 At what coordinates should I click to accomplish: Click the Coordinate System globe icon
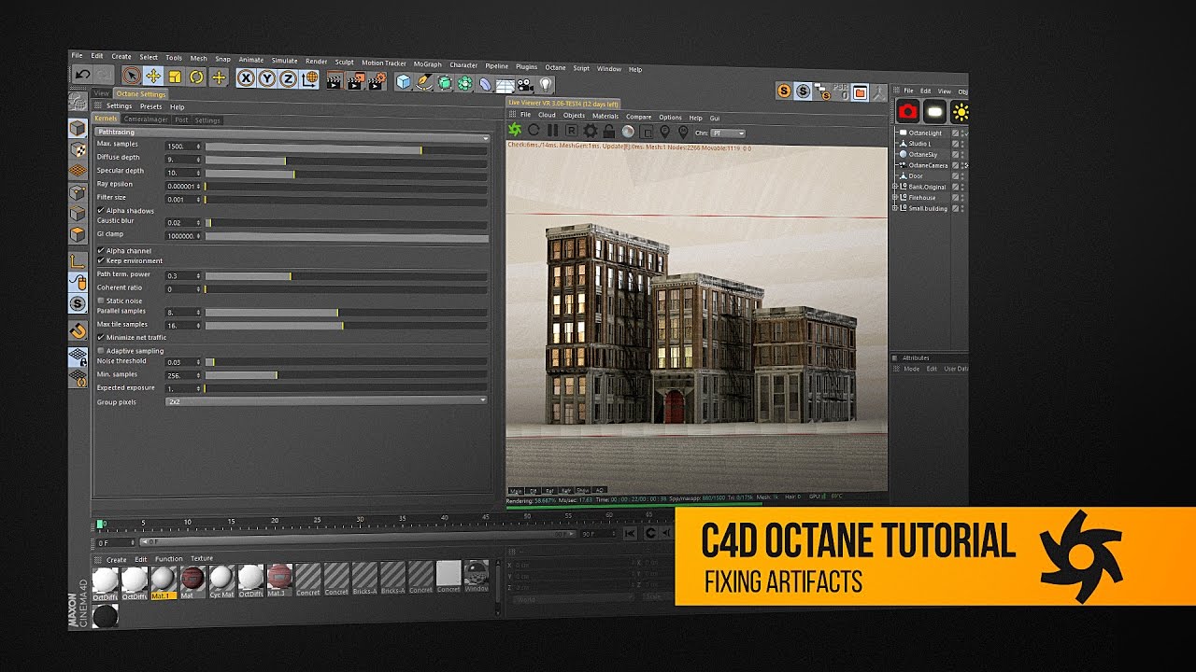click(310, 80)
